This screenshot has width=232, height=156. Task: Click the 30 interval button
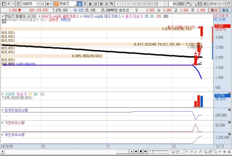click(144, 4)
